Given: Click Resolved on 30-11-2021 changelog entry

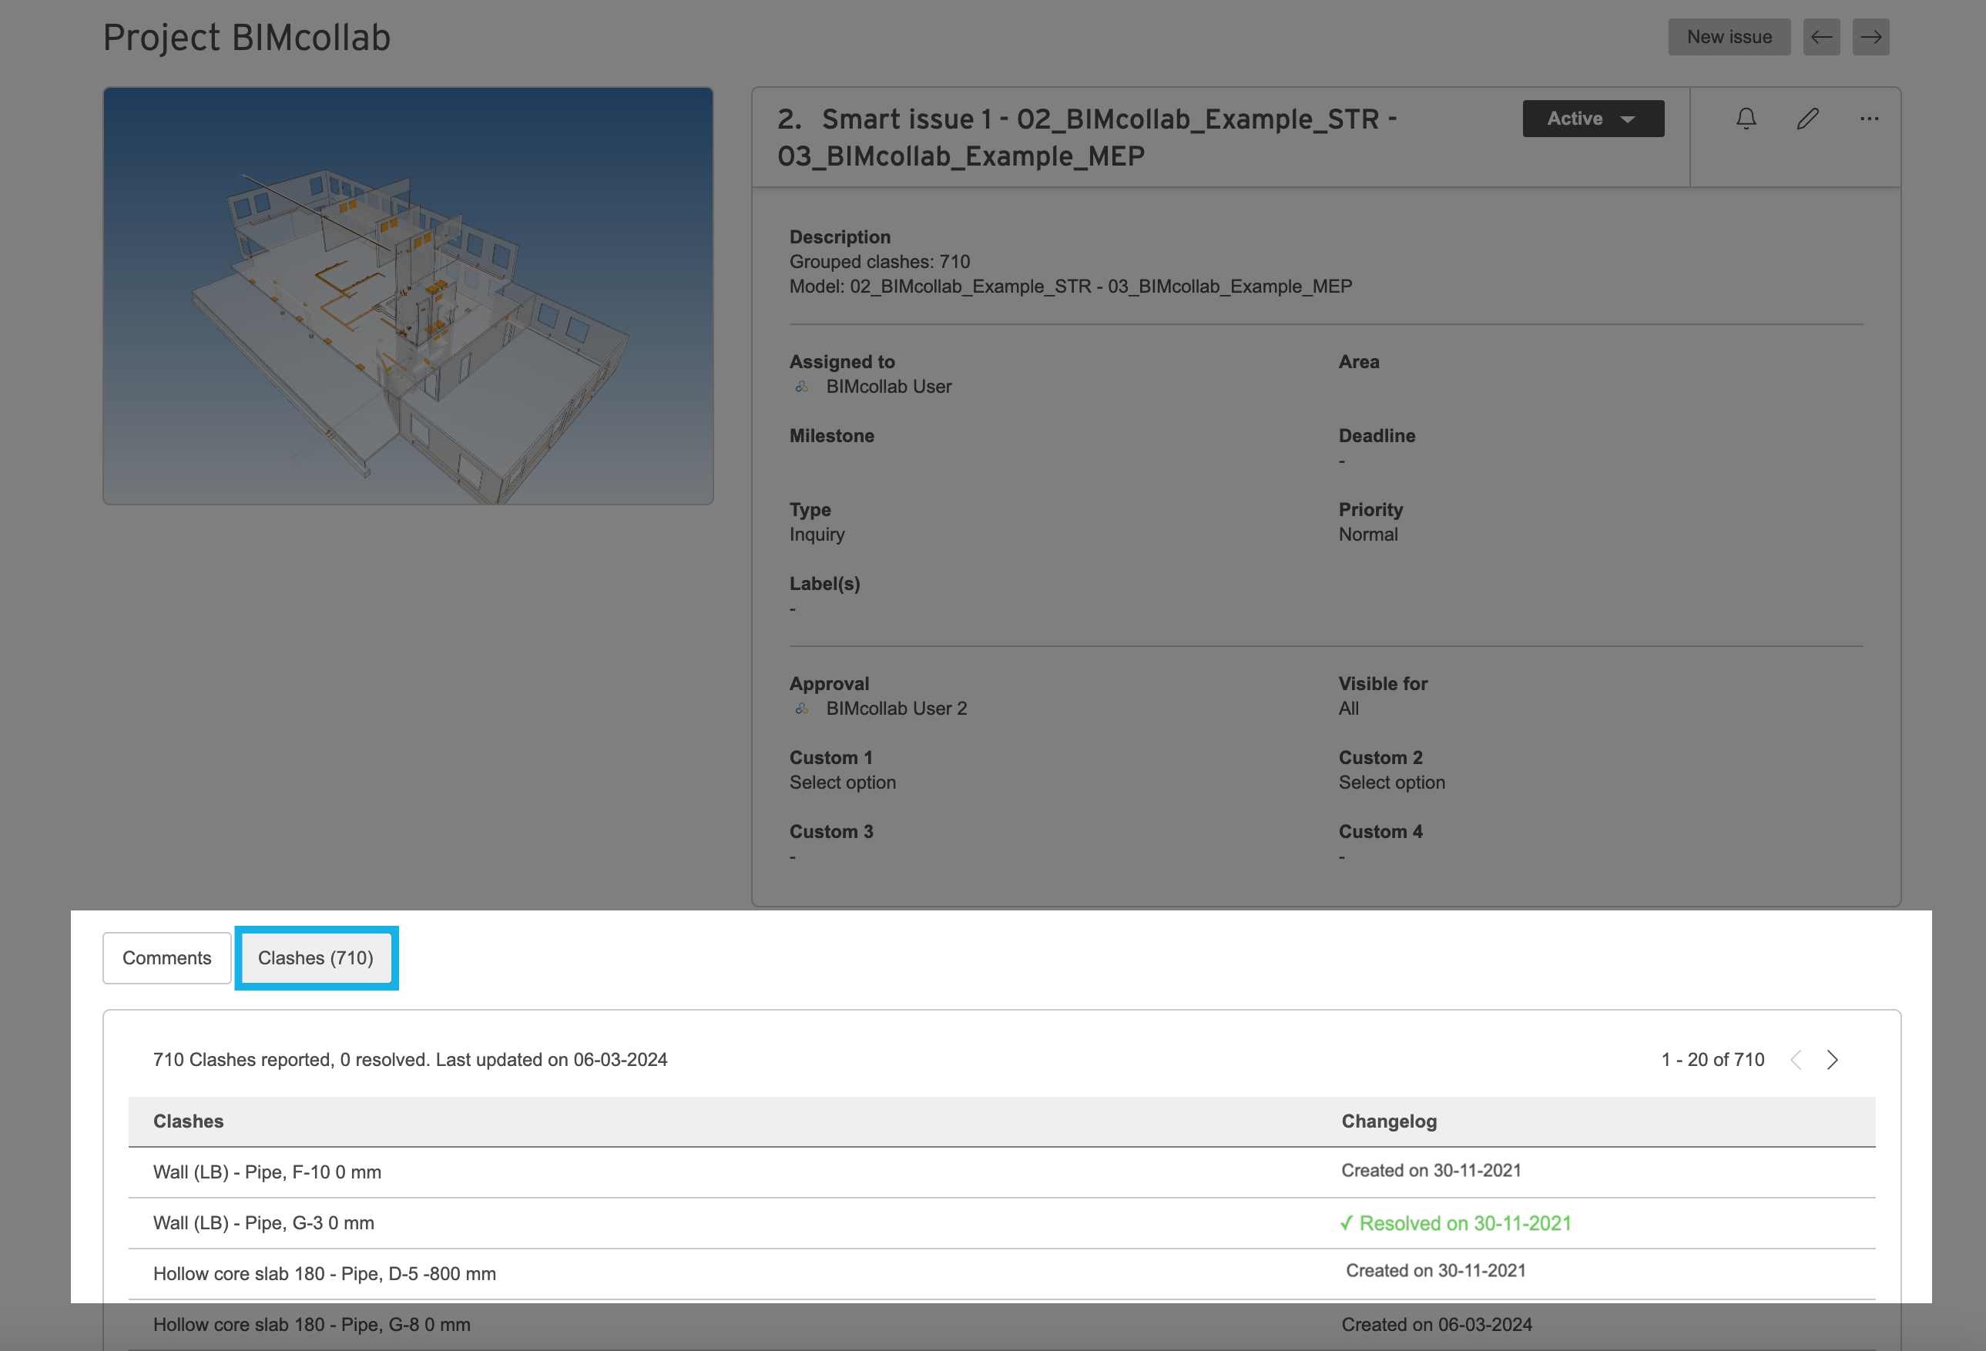Looking at the screenshot, I should [1455, 1223].
